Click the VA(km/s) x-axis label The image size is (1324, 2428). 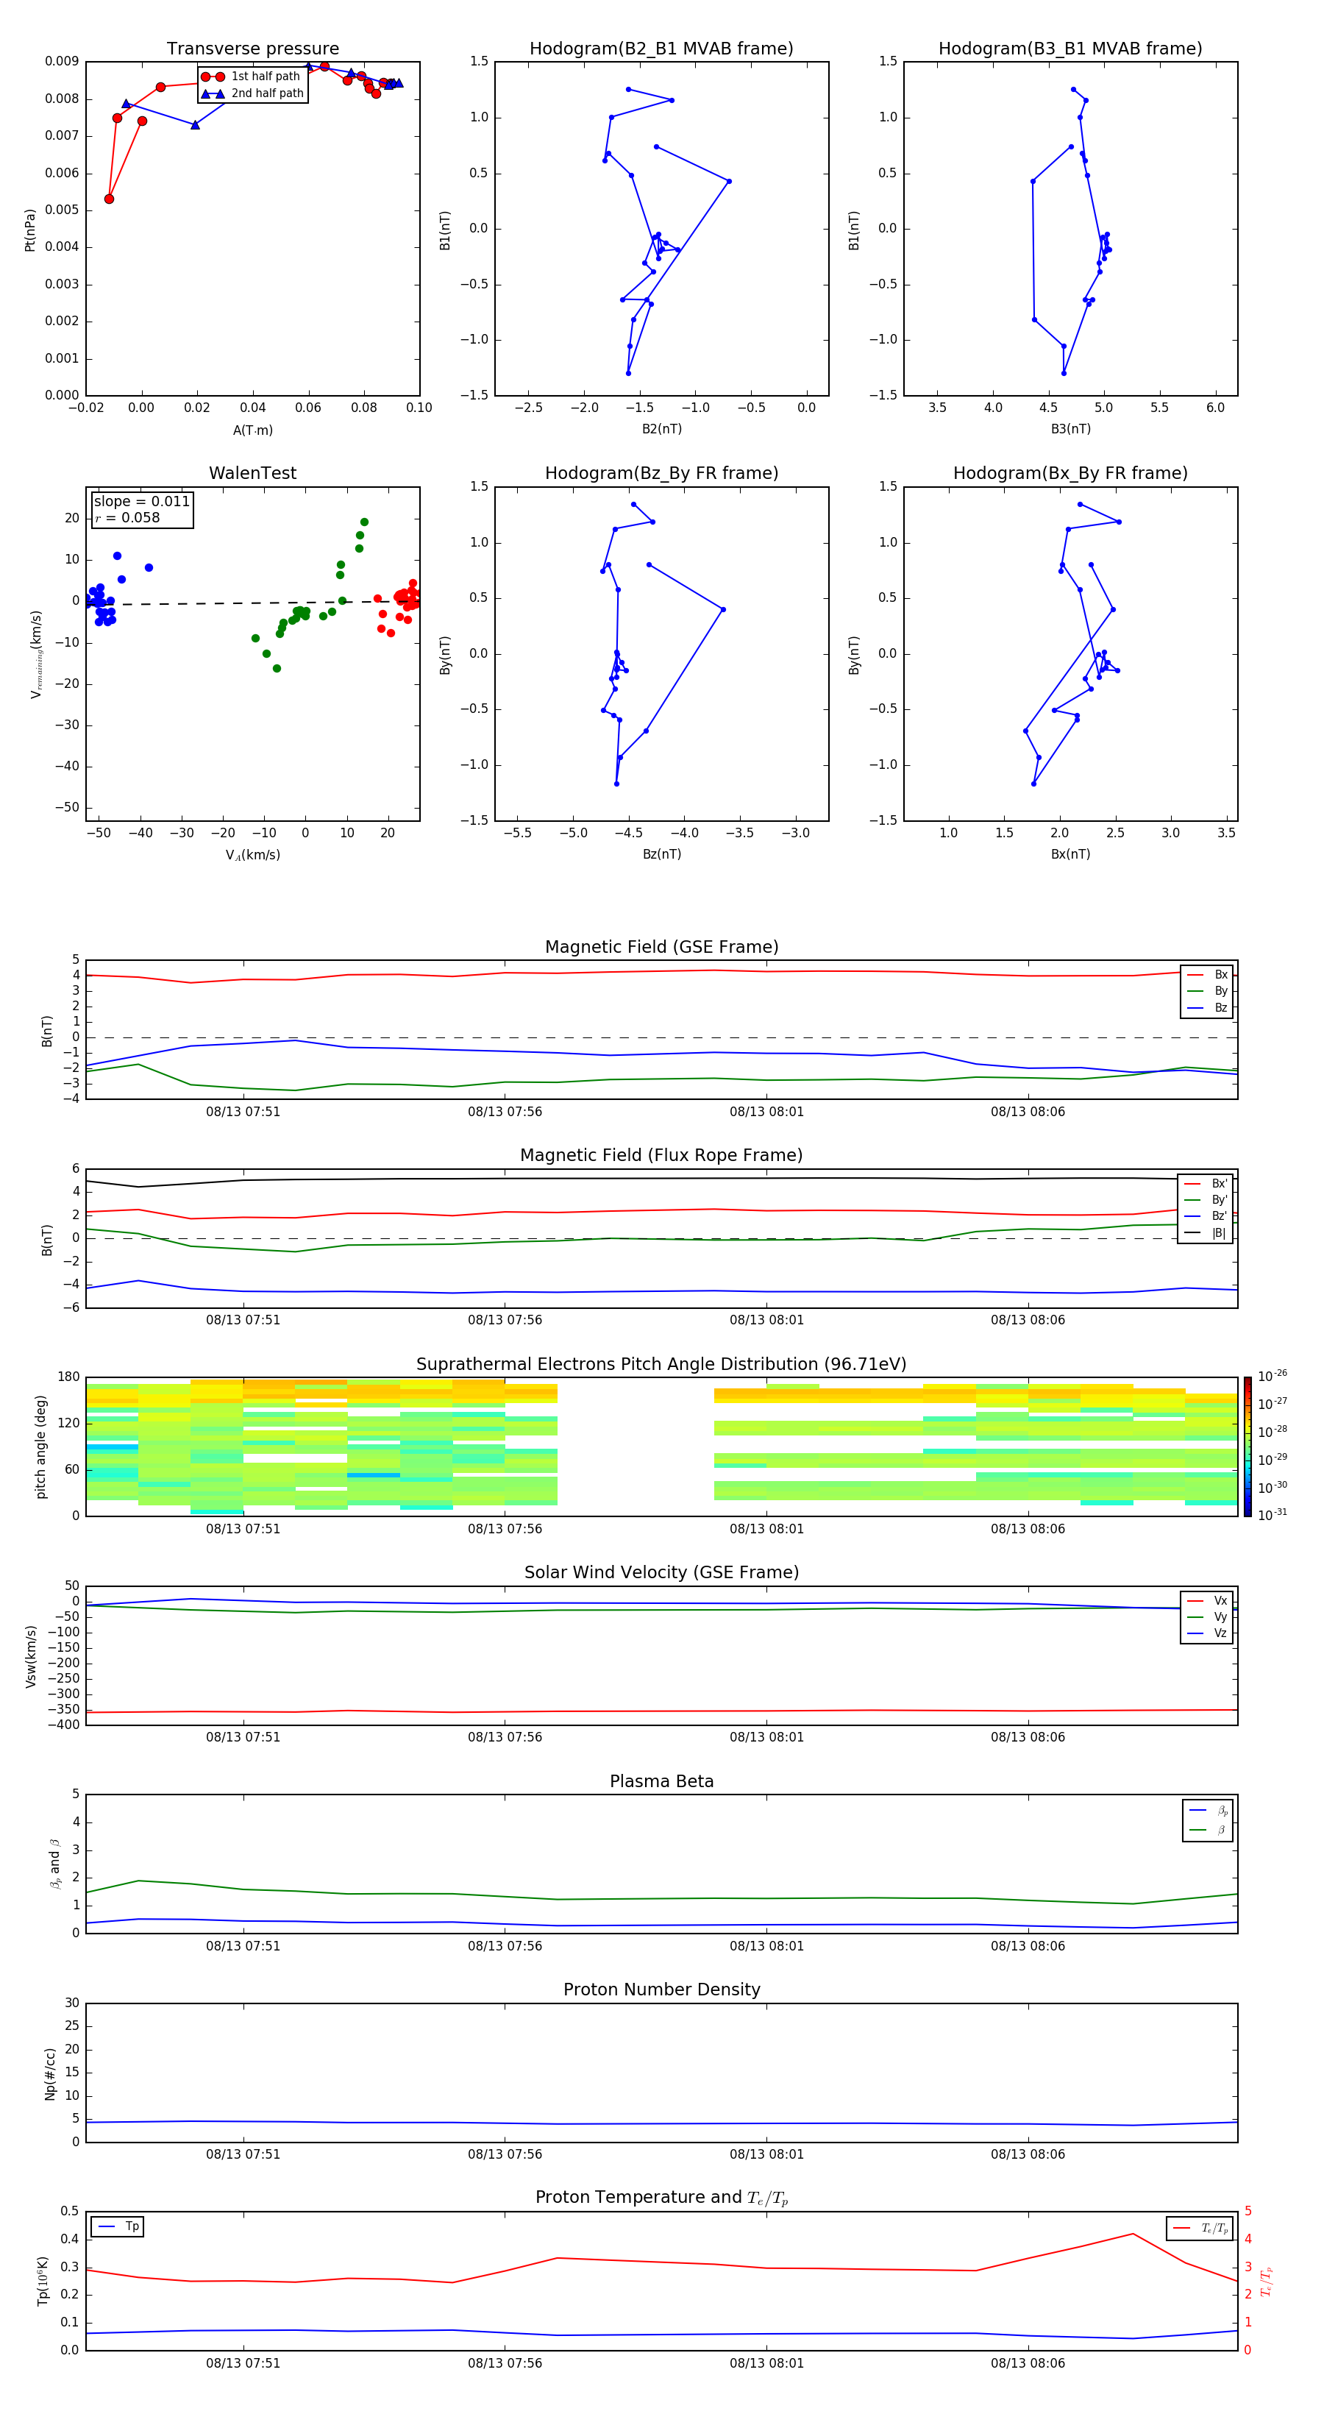(x=252, y=855)
